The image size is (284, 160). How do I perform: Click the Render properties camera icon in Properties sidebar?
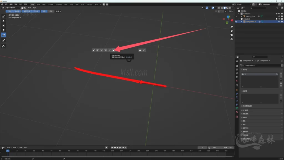pyautogui.click(x=236, y=66)
